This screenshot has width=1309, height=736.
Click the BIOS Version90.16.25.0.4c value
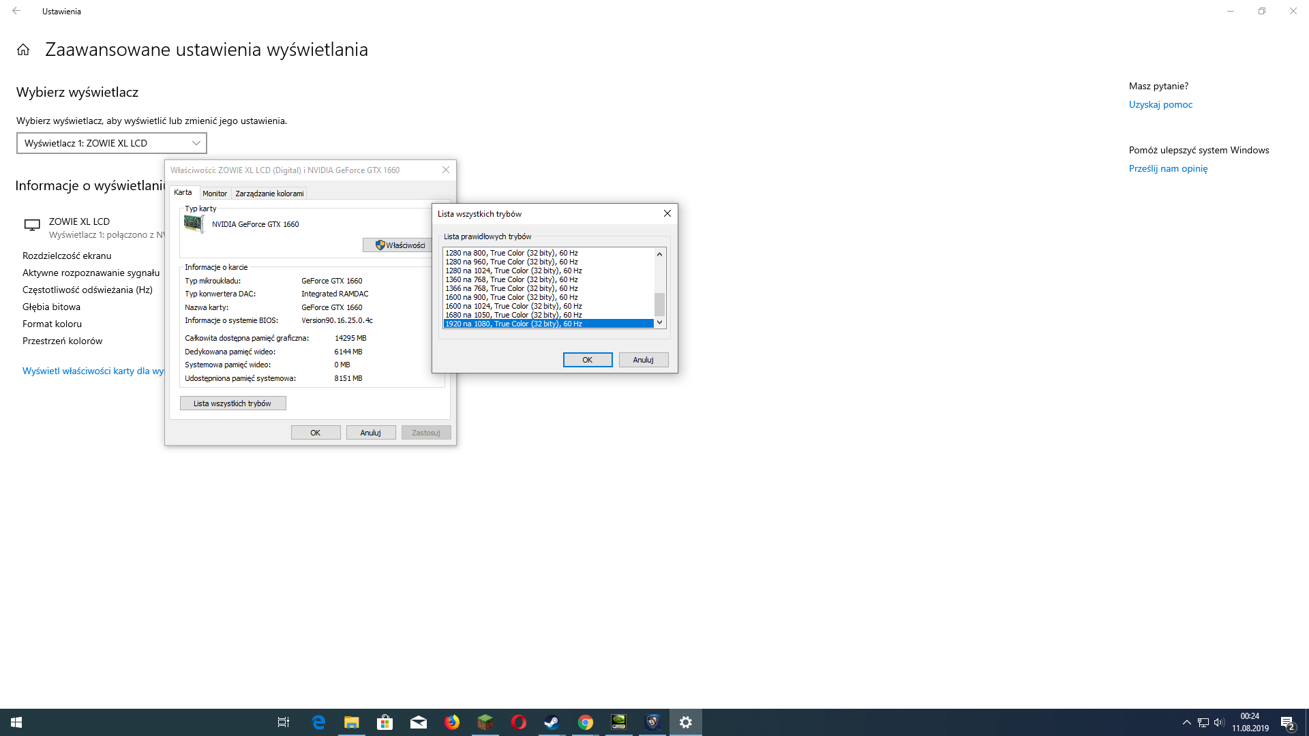pyautogui.click(x=337, y=320)
